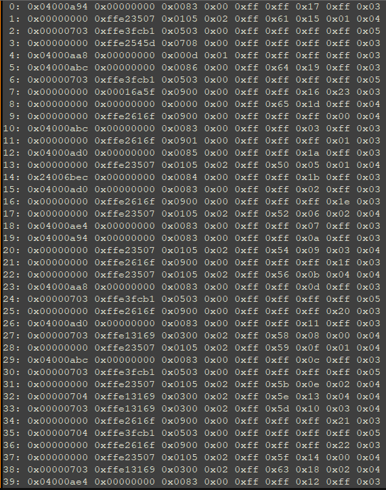
Task: Click 0x04000aa8 in row 4
Action: [58, 55]
